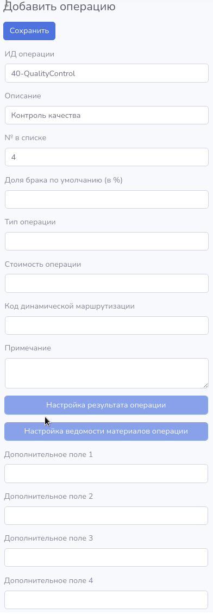Focus the ИД операции input field
This screenshot has width=213, height=614.
point(106,73)
